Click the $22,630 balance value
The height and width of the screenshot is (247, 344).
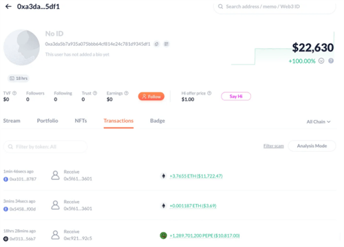pos(313,47)
